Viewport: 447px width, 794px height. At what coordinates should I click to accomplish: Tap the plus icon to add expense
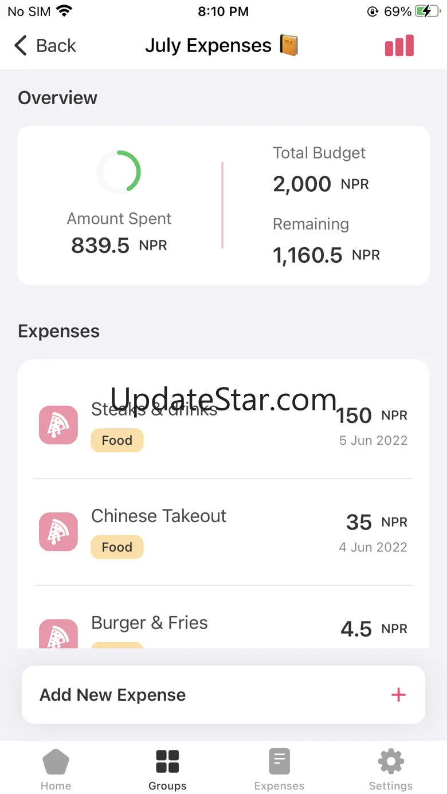[398, 695]
